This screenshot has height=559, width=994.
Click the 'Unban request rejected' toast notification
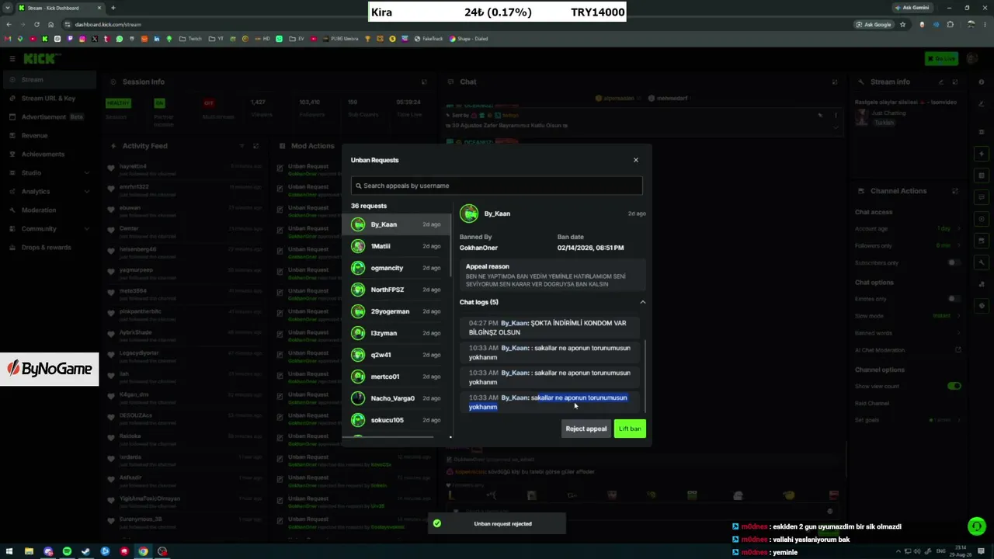[x=497, y=524]
